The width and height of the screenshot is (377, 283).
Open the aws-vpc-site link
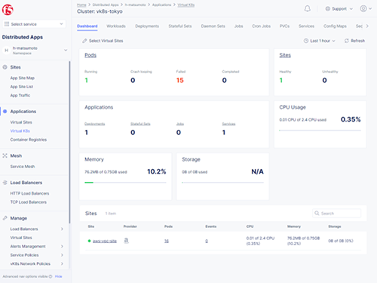[x=105, y=241]
